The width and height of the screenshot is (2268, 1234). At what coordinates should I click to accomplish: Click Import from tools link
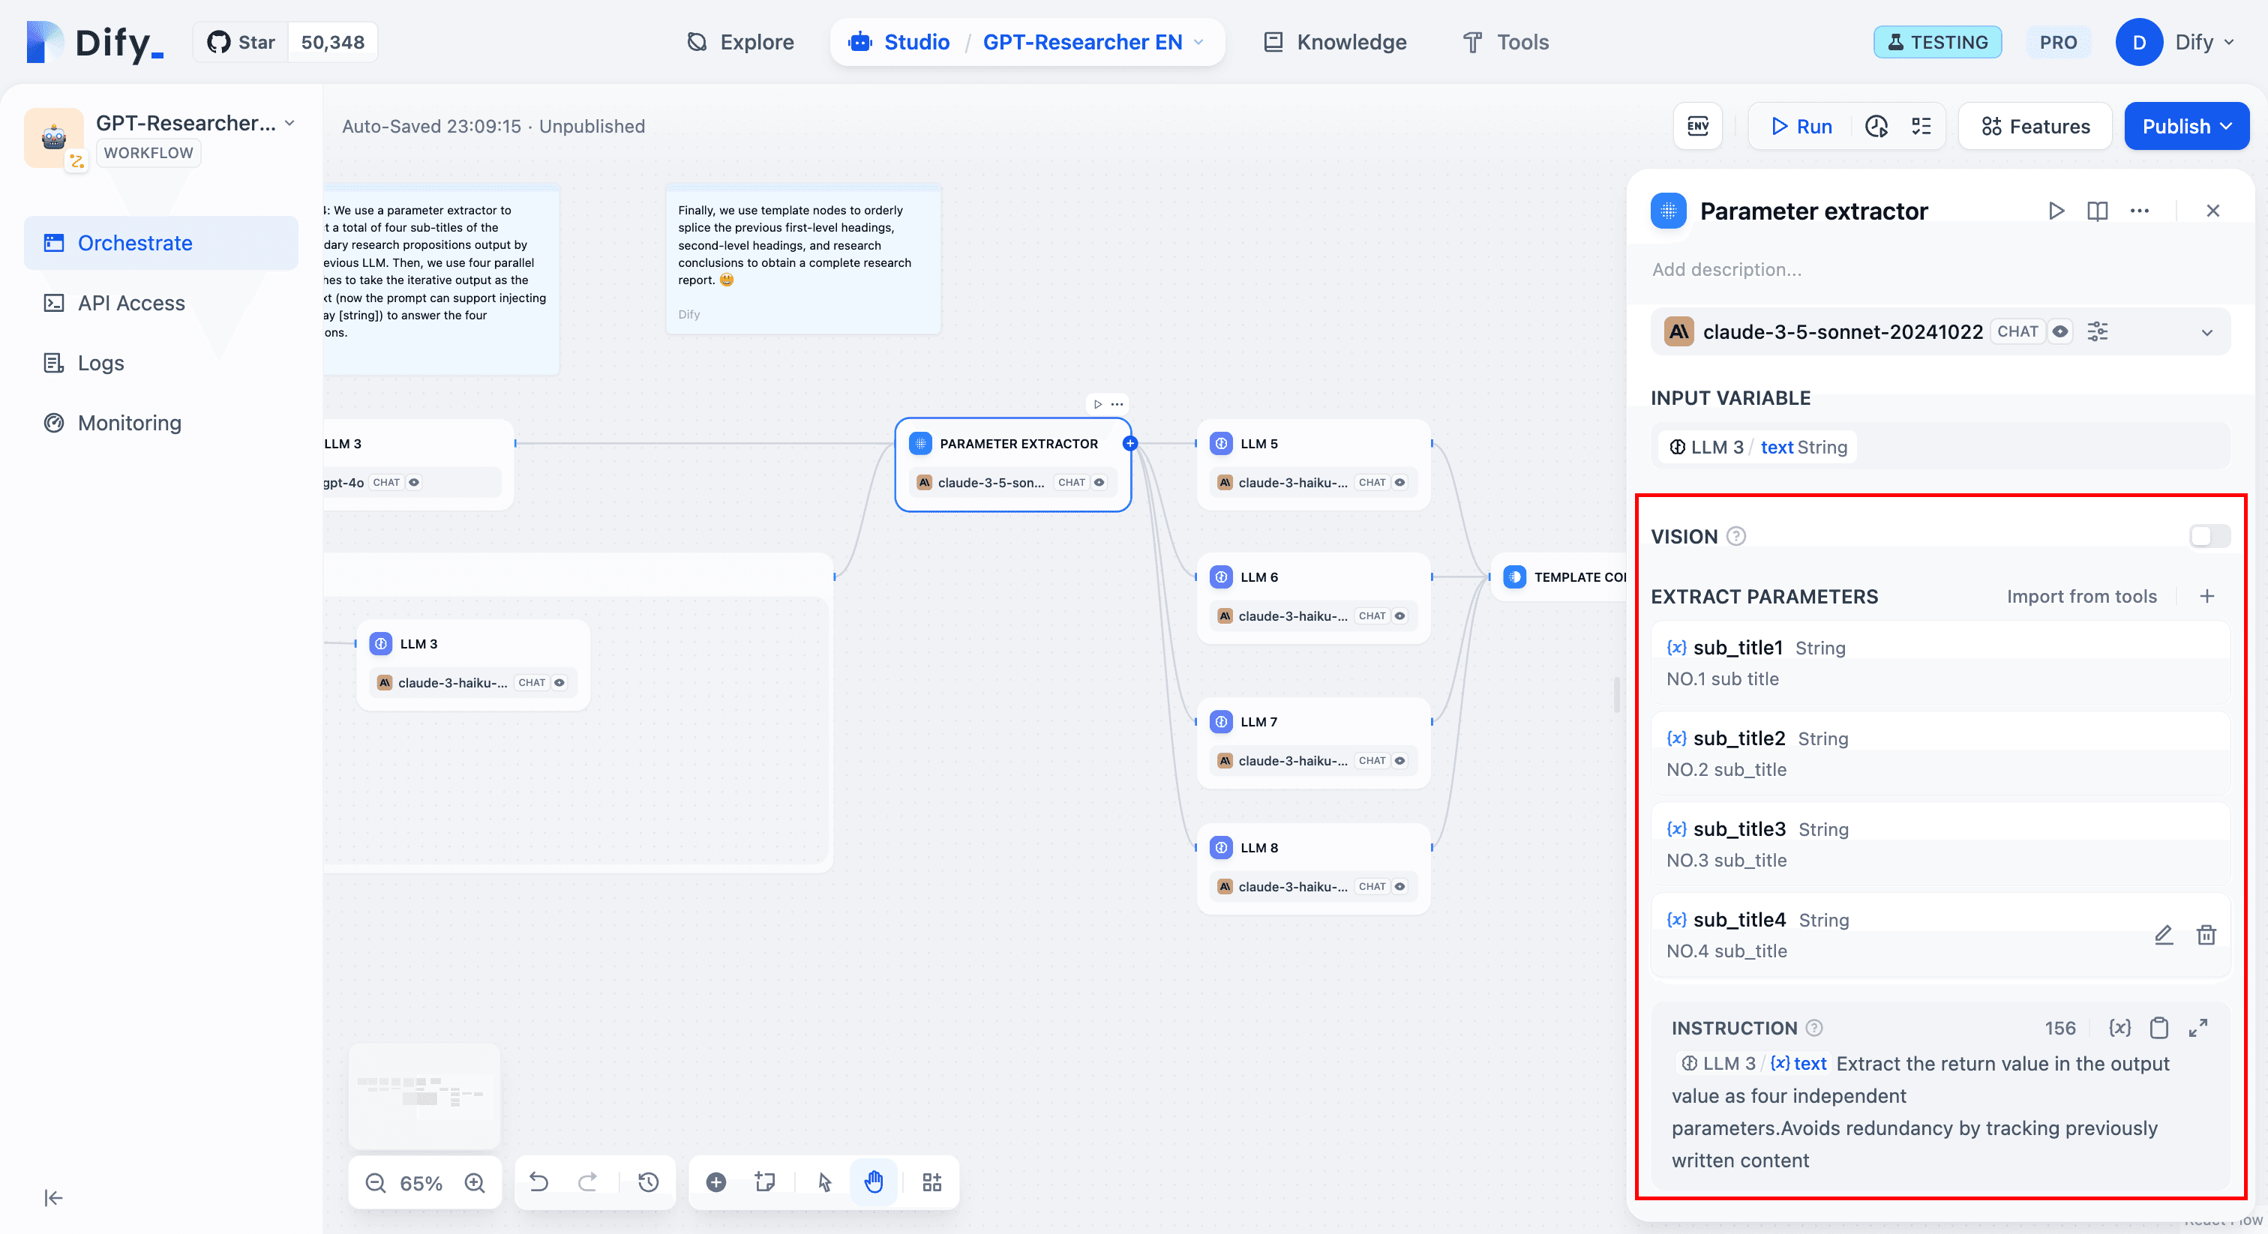coord(2081,596)
